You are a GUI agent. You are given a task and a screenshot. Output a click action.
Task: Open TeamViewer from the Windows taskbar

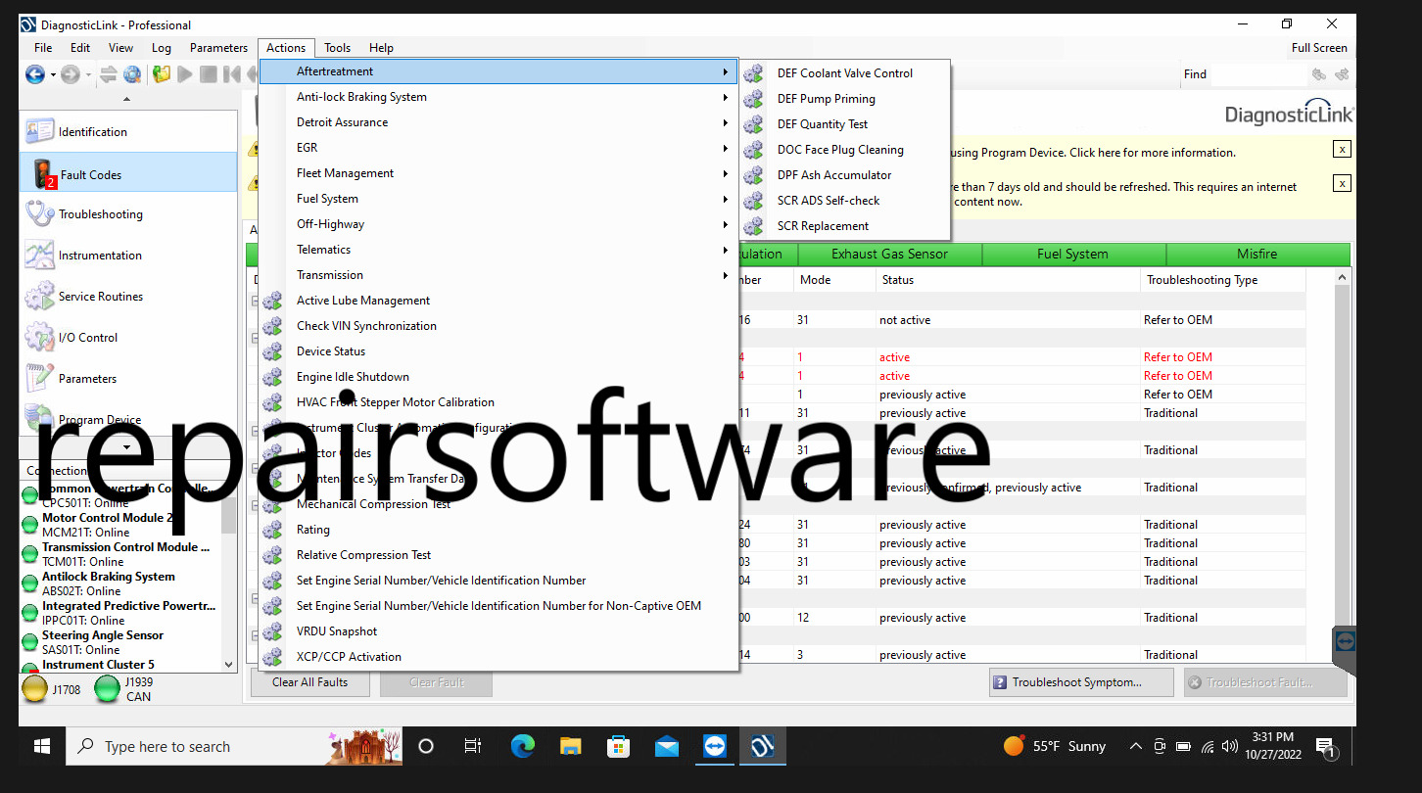714,747
